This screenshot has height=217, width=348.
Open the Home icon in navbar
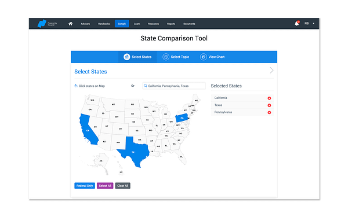(70, 24)
